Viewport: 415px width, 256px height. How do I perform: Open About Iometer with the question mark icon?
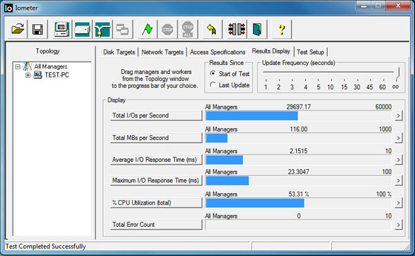[282, 29]
